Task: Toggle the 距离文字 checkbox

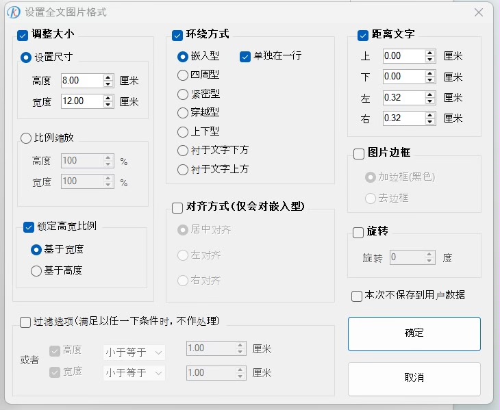Action: coord(363,35)
